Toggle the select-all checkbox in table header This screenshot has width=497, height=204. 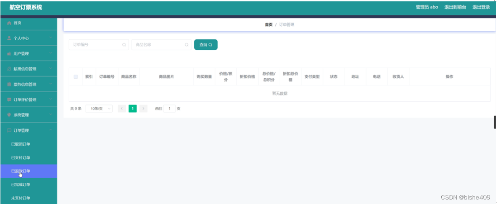click(76, 76)
